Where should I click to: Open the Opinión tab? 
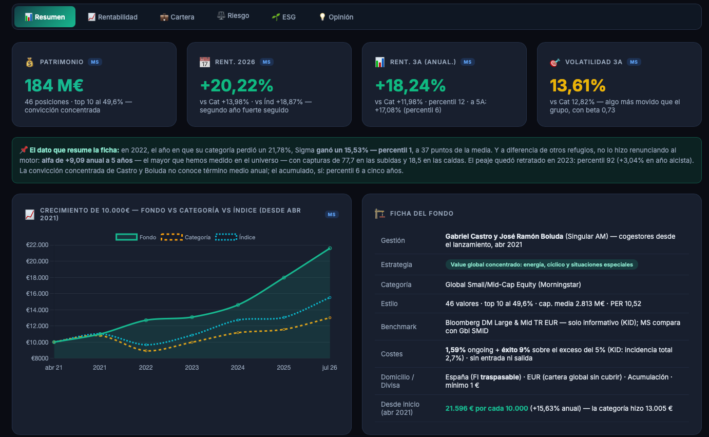[x=336, y=17]
